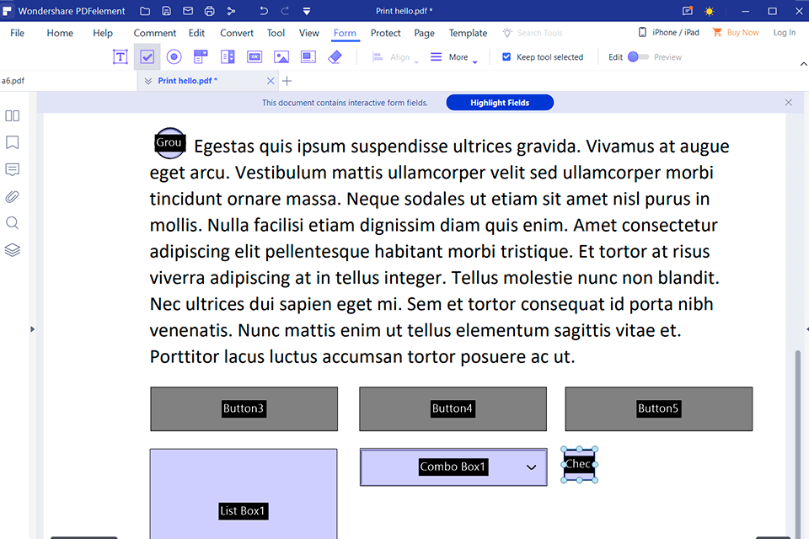
Task: Open the Comment tab
Action: [155, 33]
